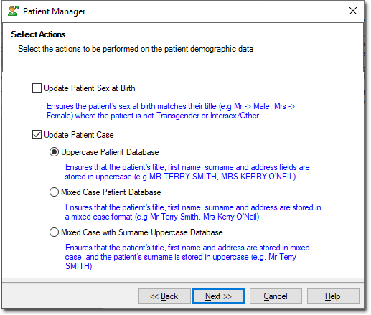
Task: Cancel the patient data wizard
Action: [x=276, y=296]
